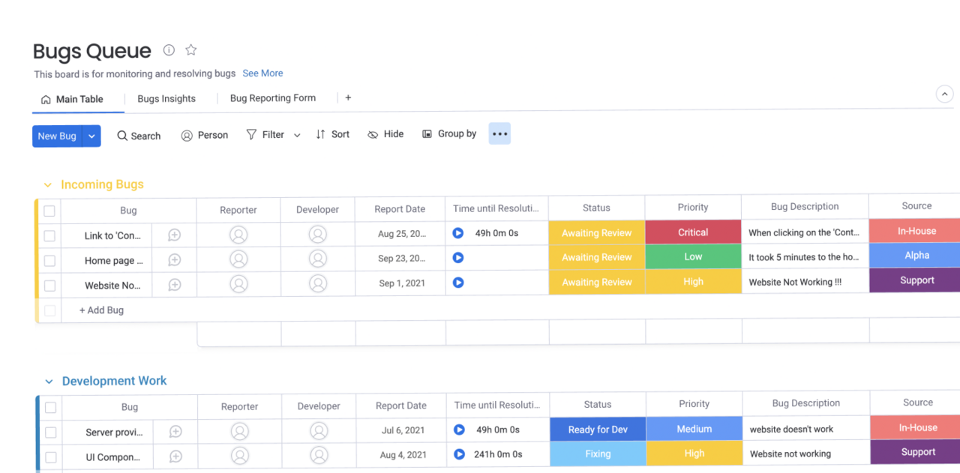
Task: Select checkbox for Link to 'Con...' bug row
Action: (49, 235)
